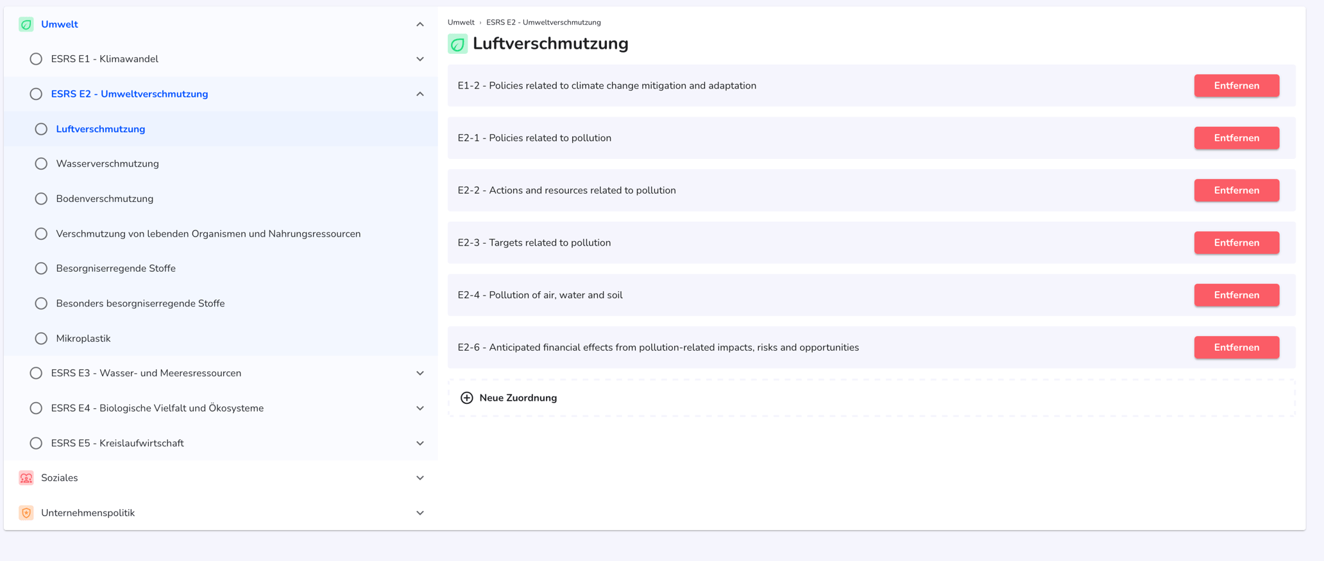The width and height of the screenshot is (1324, 561).
Task: Open Verschmutzung von lebenden Organismen item
Action: (x=208, y=234)
